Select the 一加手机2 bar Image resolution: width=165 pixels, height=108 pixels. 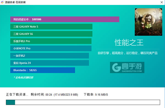50,56
